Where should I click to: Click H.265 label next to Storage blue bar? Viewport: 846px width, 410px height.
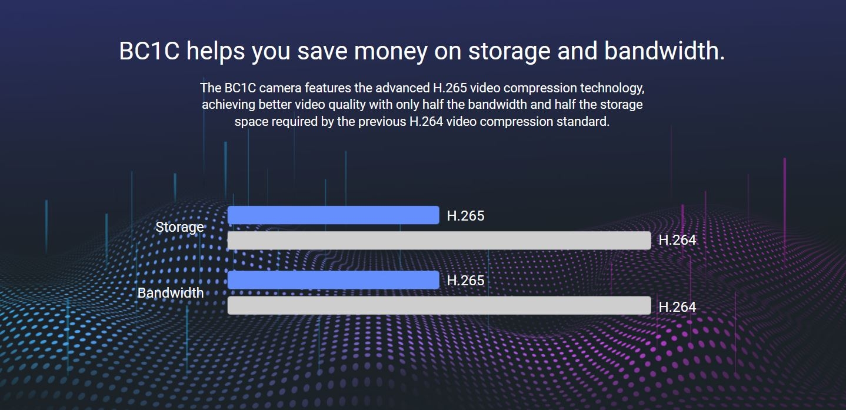pyautogui.click(x=465, y=216)
